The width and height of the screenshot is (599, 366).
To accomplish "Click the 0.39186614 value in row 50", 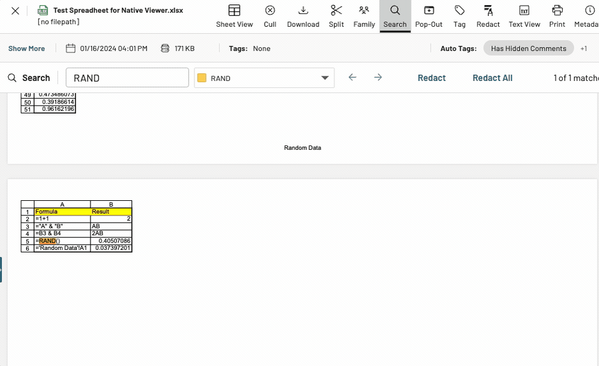I will [55, 102].
